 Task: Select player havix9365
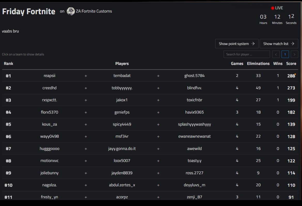click(x=195, y=112)
